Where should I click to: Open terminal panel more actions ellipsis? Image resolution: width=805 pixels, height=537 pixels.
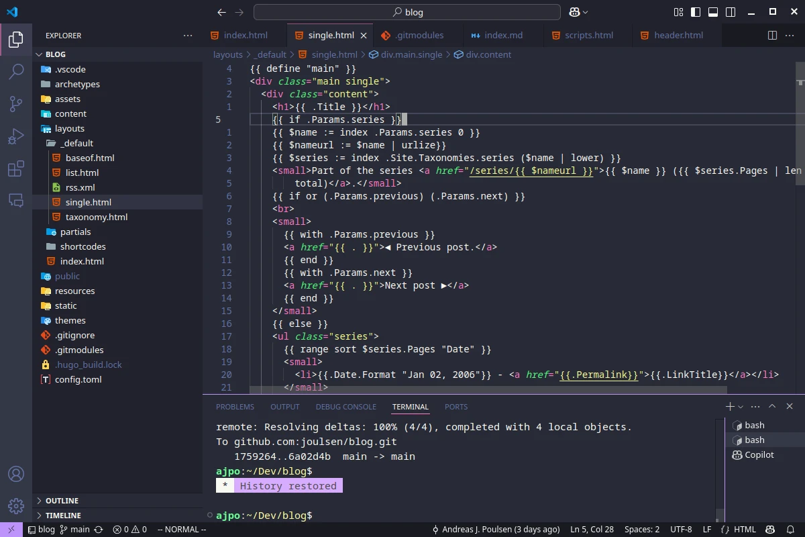coord(755,406)
